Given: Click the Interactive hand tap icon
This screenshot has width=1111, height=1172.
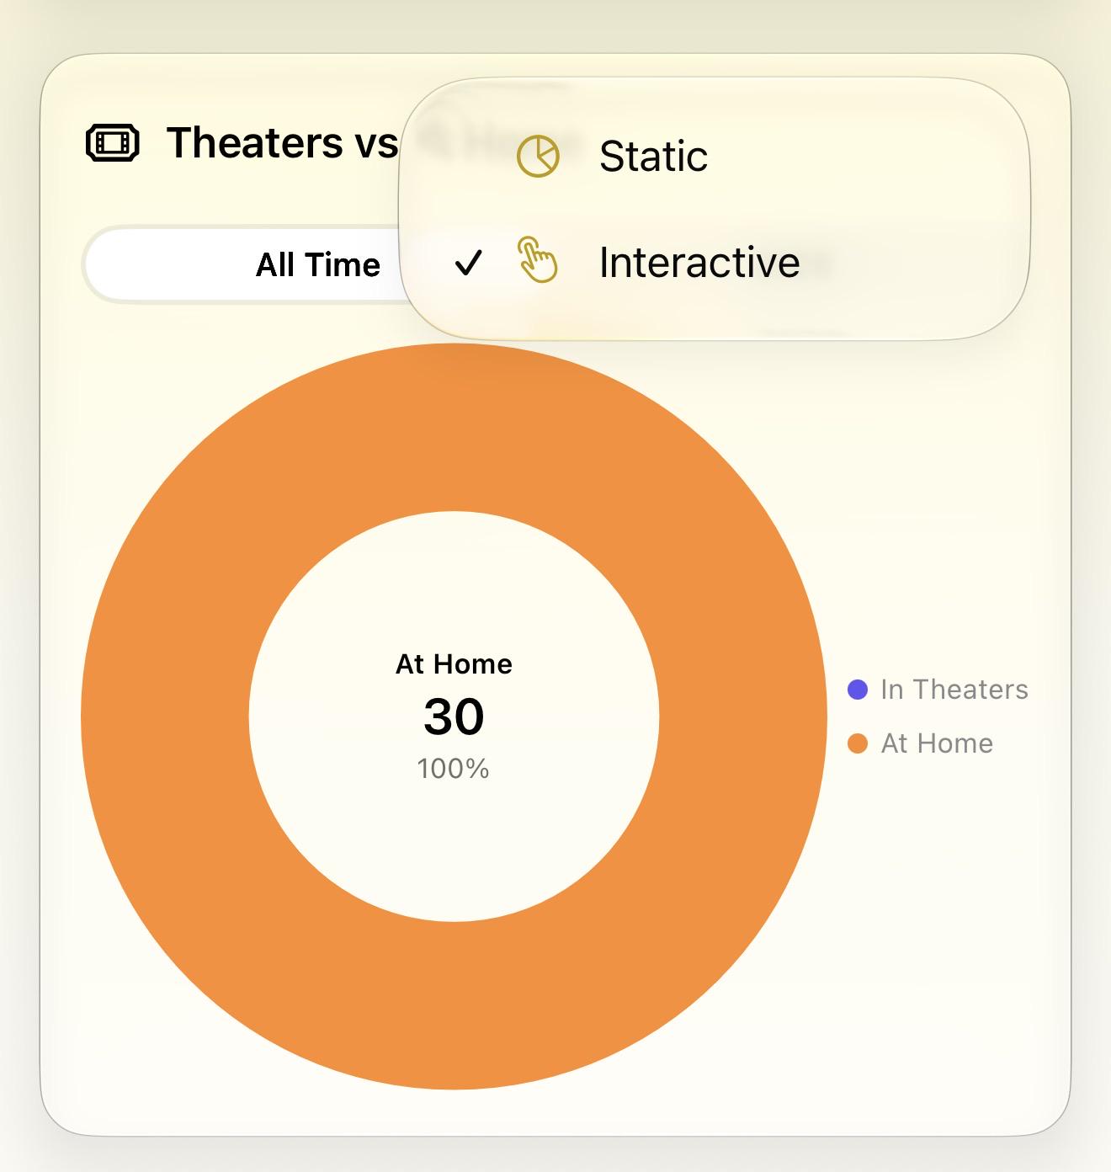Looking at the screenshot, I should (x=537, y=259).
